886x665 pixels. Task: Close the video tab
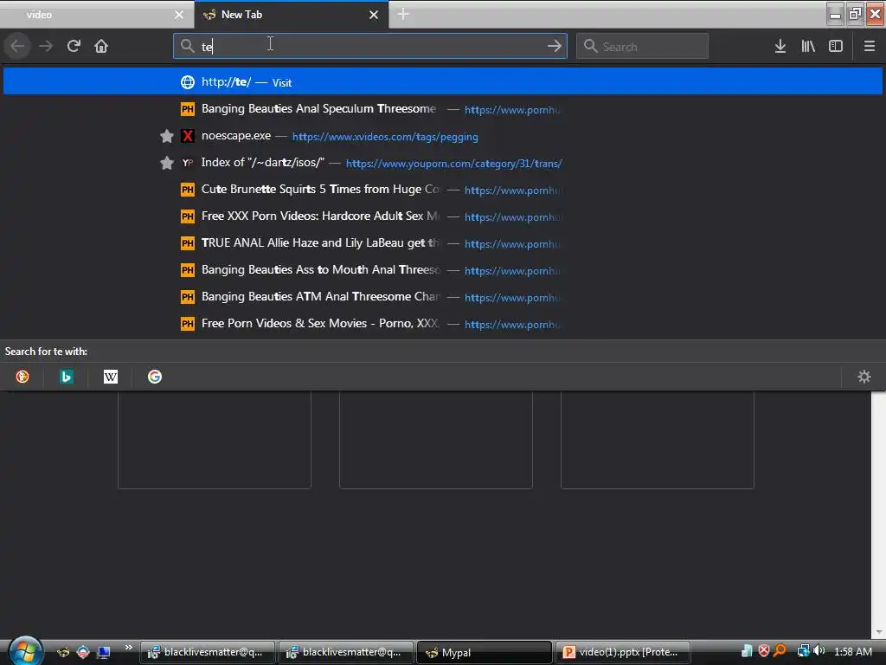(x=179, y=15)
